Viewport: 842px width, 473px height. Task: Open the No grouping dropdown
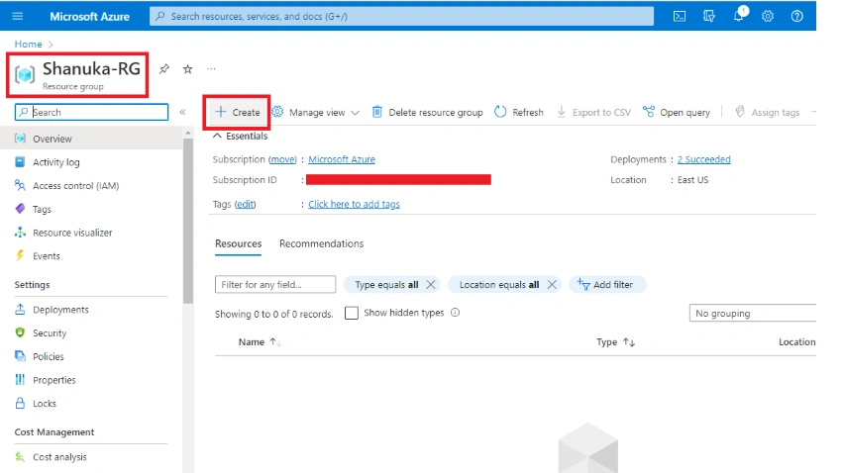point(752,313)
